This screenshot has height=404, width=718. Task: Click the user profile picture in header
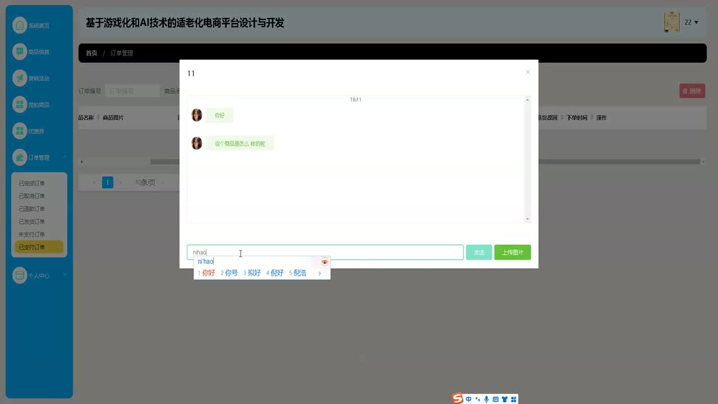pos(672,22)
